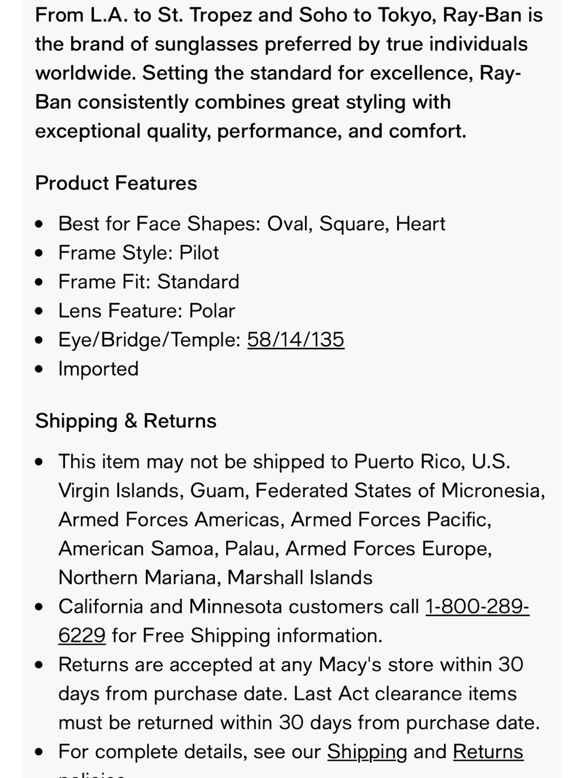Open the Shipping policy link
Image resolution: width=584 pixels, height=778 pixels.
pyautogui.click(x=367, y=751)
